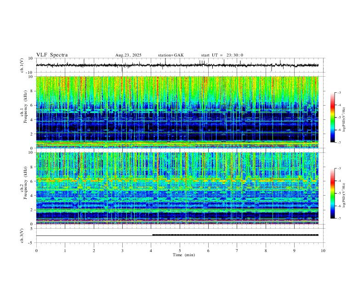This screenshot has width=364, height=281.
Task: Click the date text "Aug.23, 2025"
Action: [128, 55]
